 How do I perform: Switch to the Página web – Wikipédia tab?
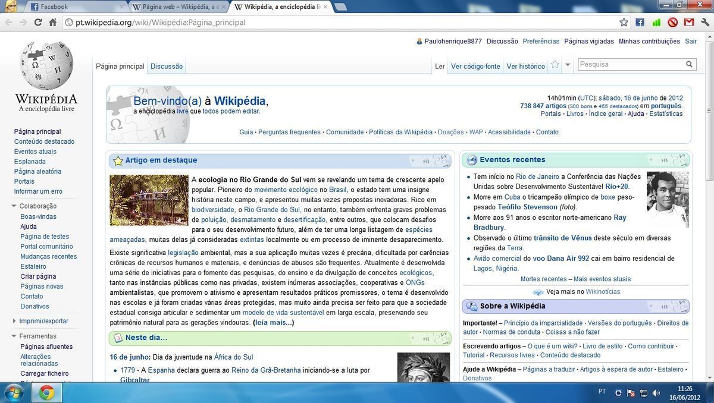180,7
